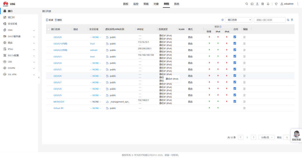The height and width of the screenshot is (158, 302).
Task: Toggle enable checkbox for GE0/0/1(内网)
Action: coord(235,43)
